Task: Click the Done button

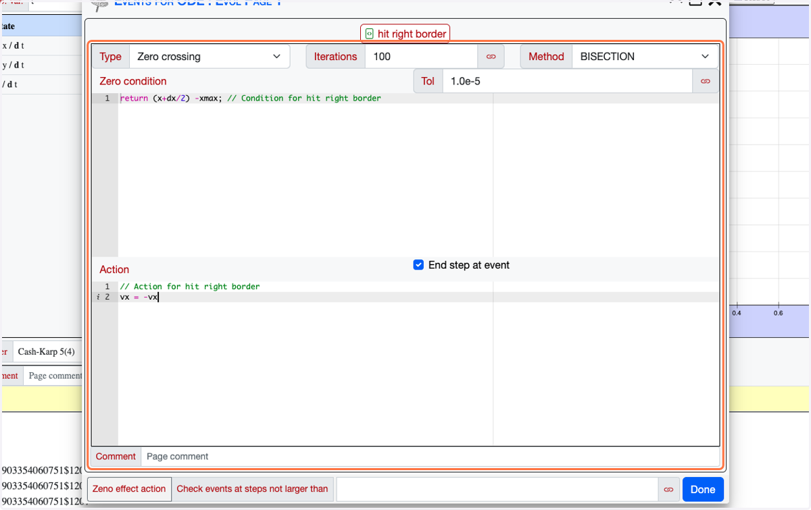Action: pos(703,489)
